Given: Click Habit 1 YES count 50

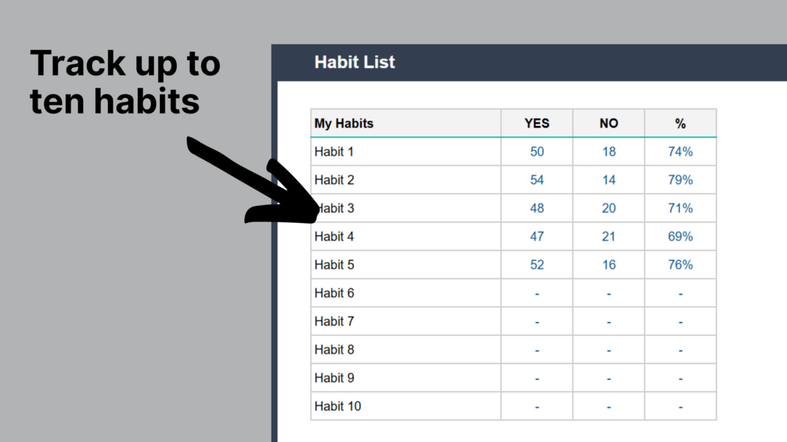Looking at the screenshot, I should (536, 151).
